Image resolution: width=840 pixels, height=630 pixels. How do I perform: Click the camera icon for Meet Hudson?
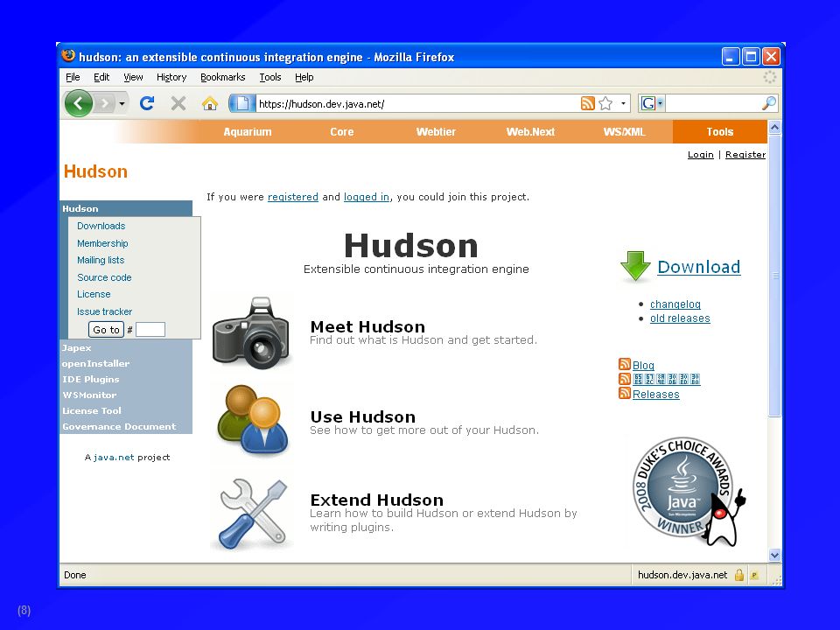tap(251, 332)
